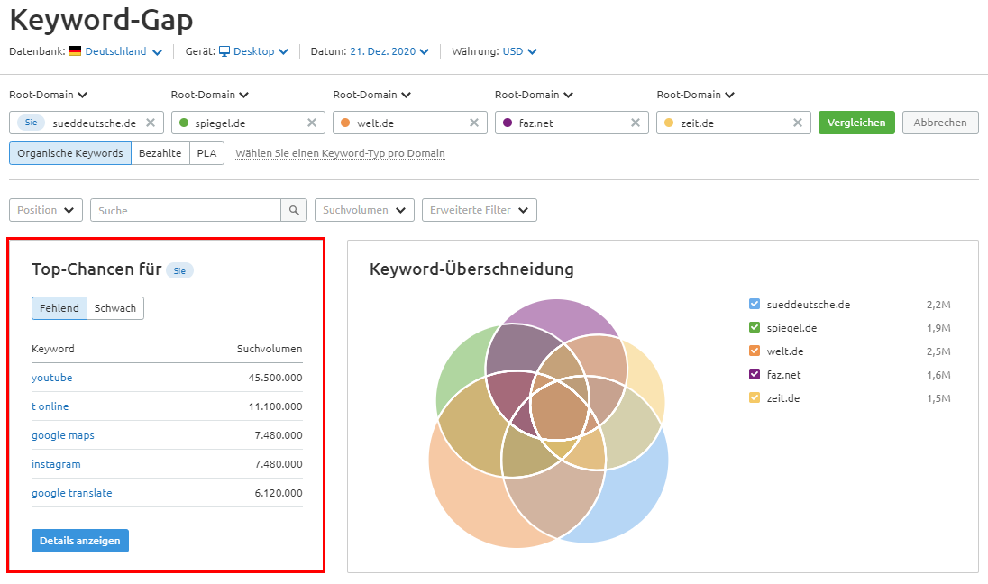Click the Sie badge next to Top-Chancen
The width and height of the screenshot is (988, 584).
pyautogui.click(x=179, y=271)
